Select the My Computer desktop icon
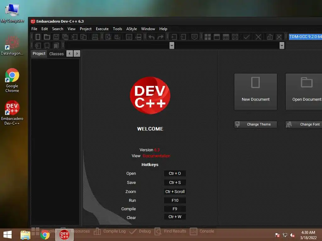This screenshot has height=241, width=322. (12, 13)
